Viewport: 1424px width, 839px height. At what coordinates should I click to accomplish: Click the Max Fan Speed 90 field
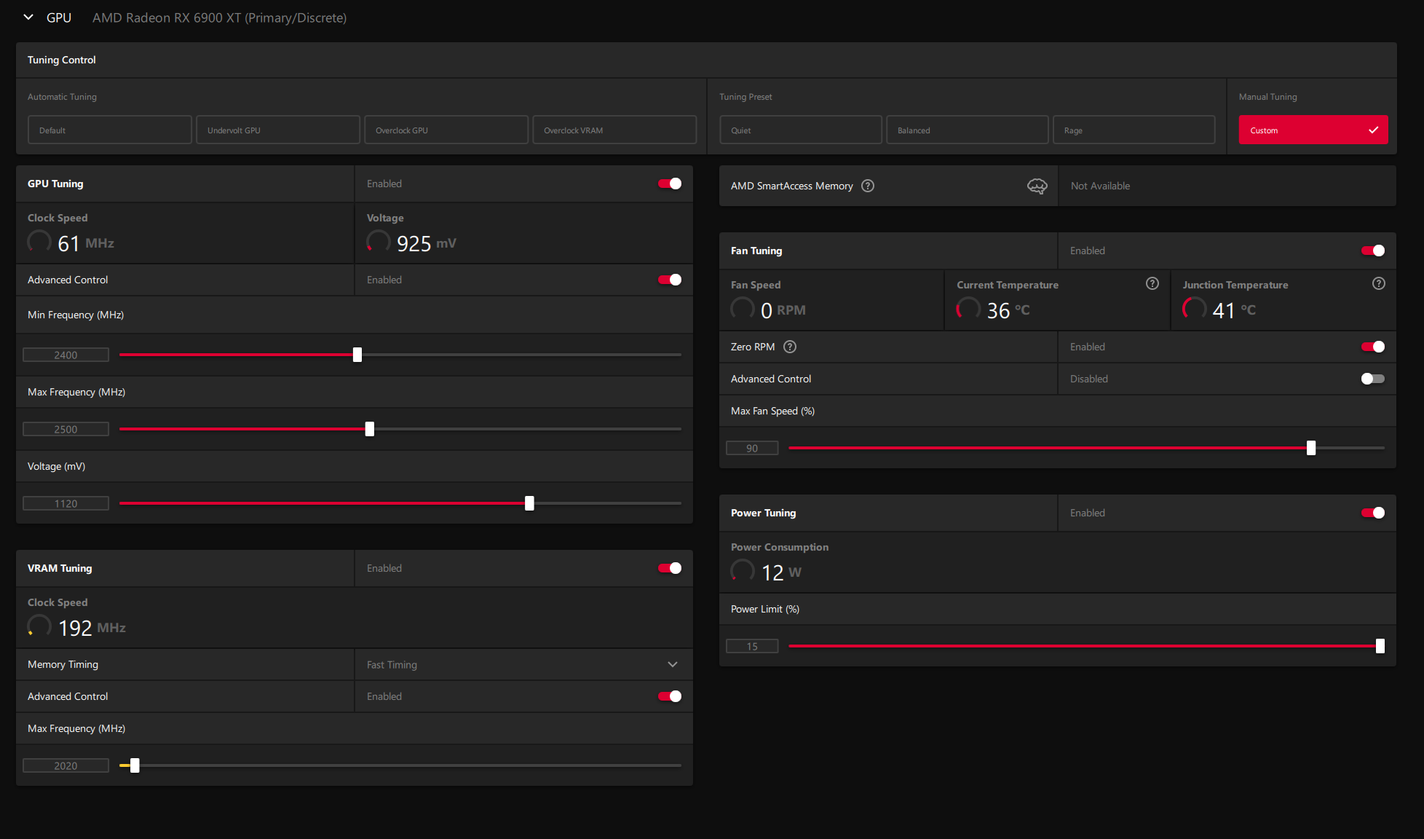click(x=752, y=448)
